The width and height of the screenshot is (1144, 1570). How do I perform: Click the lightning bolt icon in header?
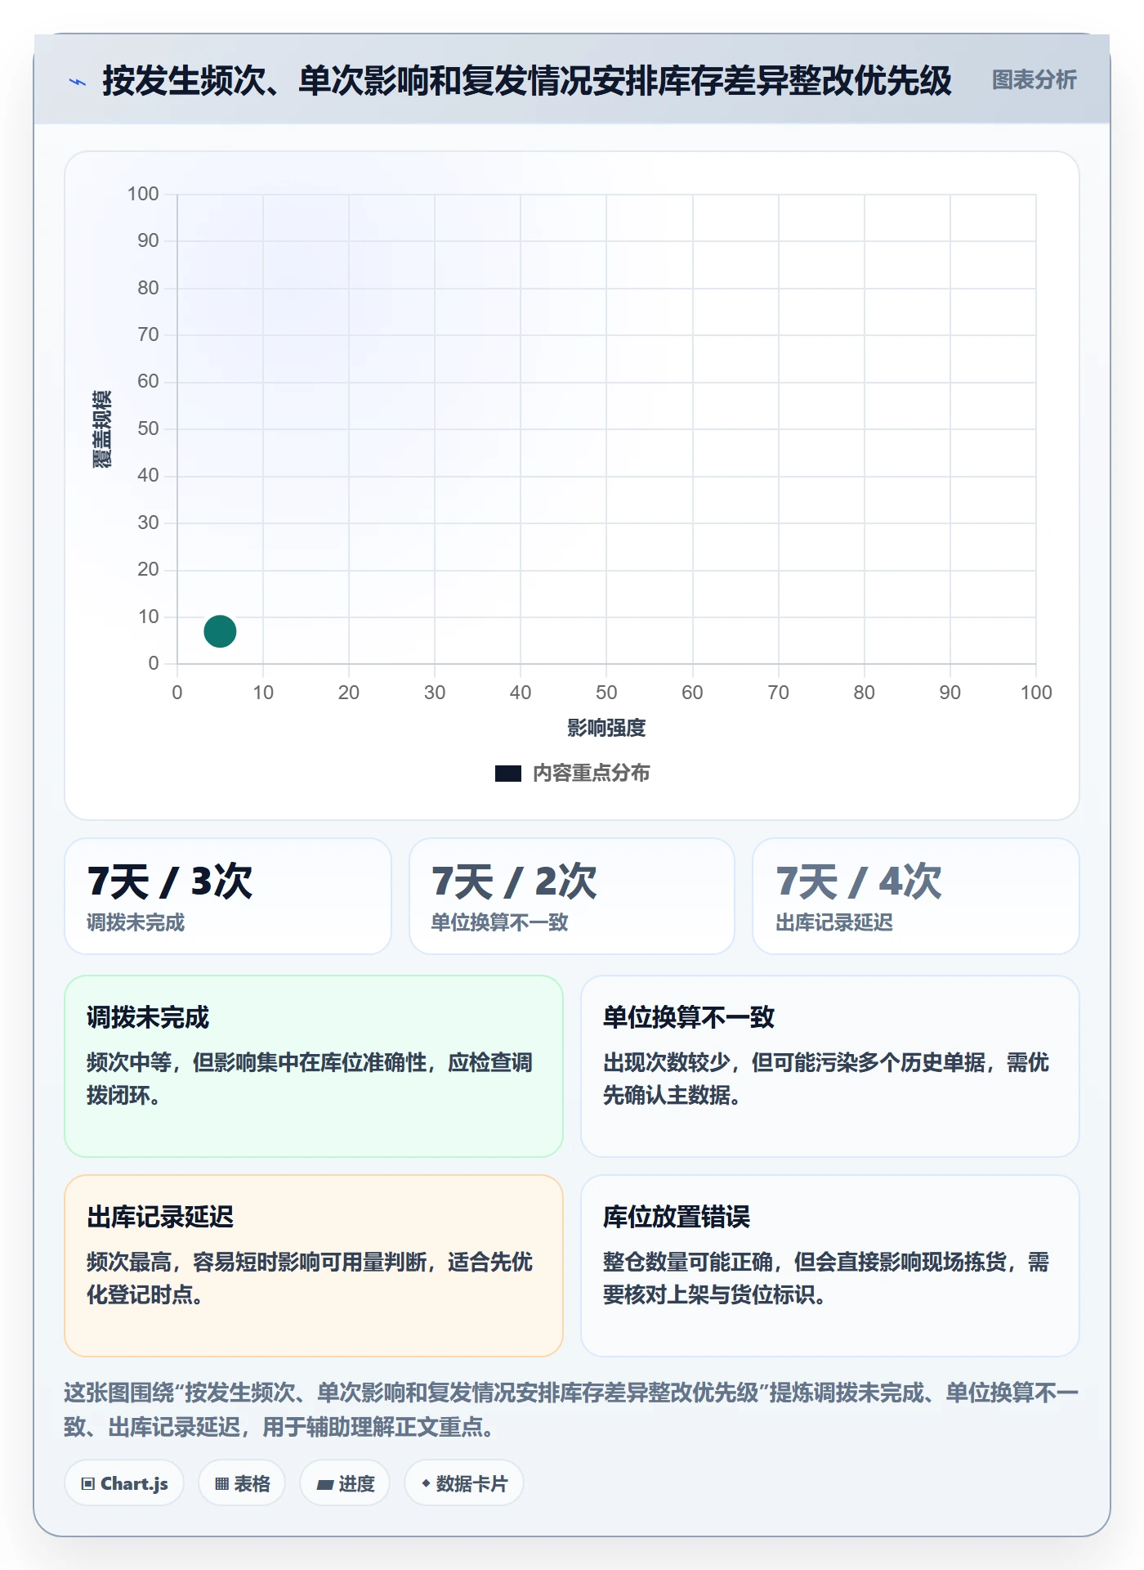tap(78, 82)
